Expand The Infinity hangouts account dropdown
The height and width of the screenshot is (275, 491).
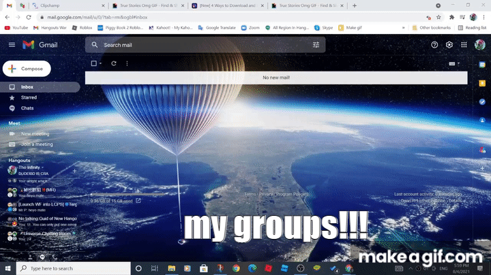point(42,167)
